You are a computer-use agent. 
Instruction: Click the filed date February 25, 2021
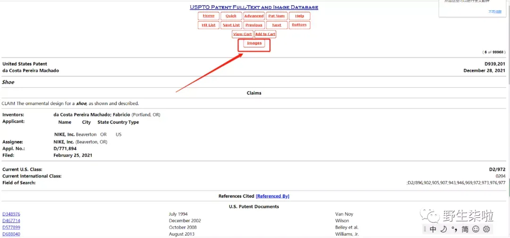pos(73,155)
